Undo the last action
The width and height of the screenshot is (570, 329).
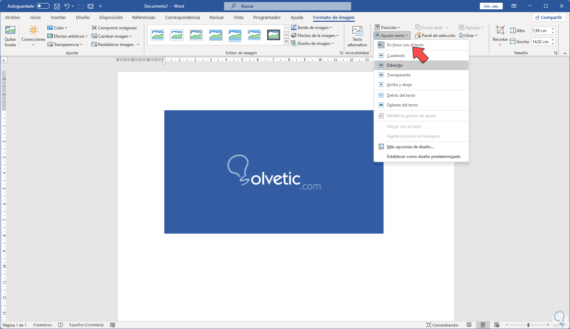(67, 6)
